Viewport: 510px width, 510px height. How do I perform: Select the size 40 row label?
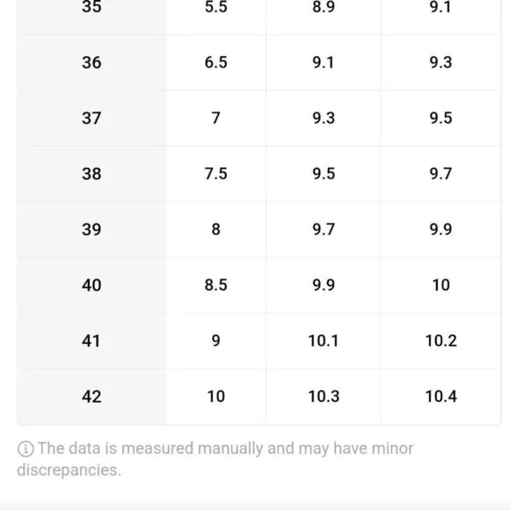coord(91,285)
